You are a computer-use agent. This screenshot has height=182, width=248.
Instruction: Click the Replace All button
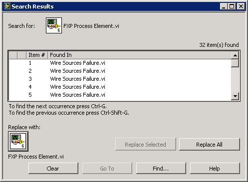pyautogui.click(x=210, y=144)
